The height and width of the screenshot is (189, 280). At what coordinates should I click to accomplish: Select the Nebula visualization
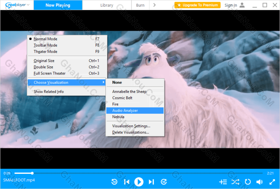[x=135, y=117]
